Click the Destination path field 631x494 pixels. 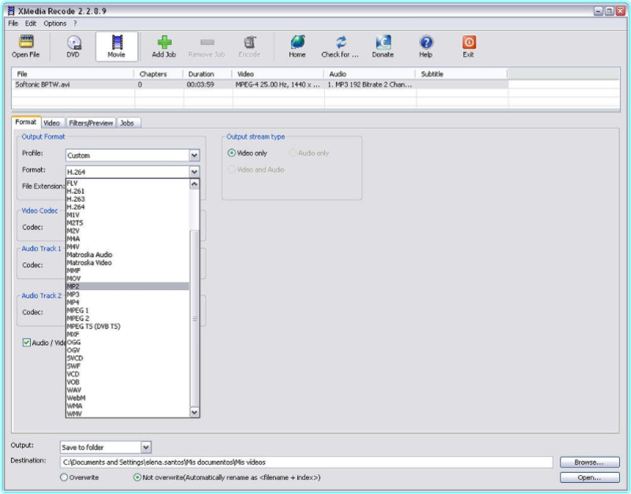[x=307, y=462]
